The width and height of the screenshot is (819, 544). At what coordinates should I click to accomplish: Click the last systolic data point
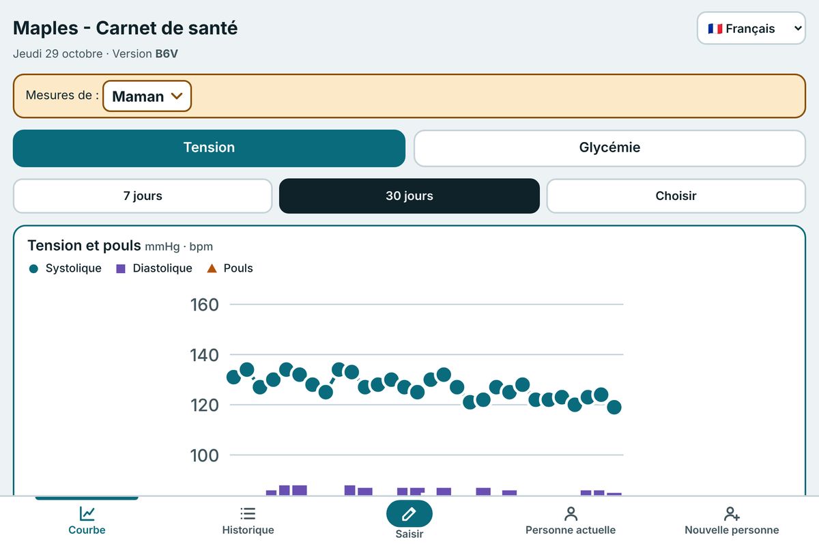[614, 407]
